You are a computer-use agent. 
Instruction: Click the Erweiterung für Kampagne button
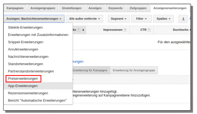point(91,70)
